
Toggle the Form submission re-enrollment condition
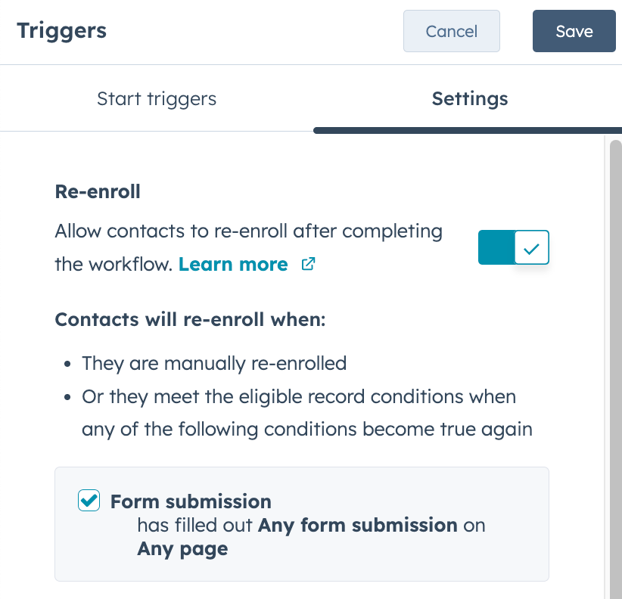[89, 501]
